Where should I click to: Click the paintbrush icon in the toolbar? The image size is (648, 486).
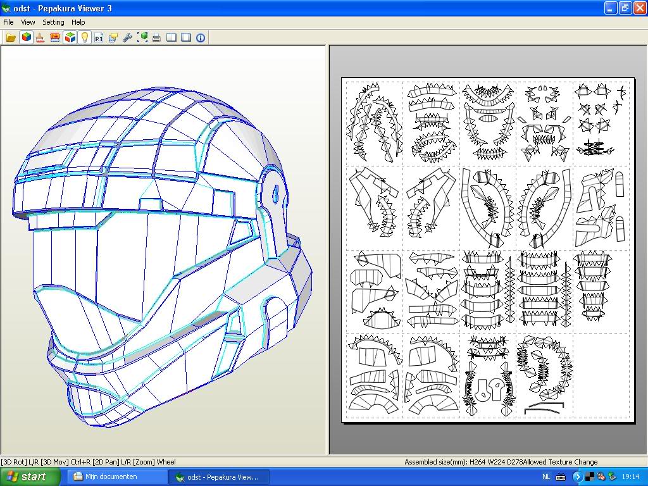pos(40,38)
